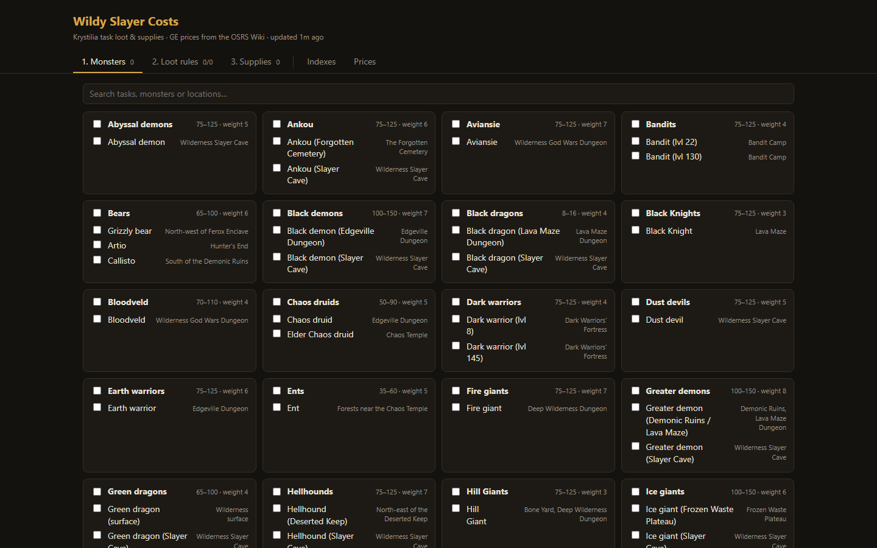The image size is (877, 548).
Task: Check the Bloodveld group header checkbox
Action: tap(97, 302)
